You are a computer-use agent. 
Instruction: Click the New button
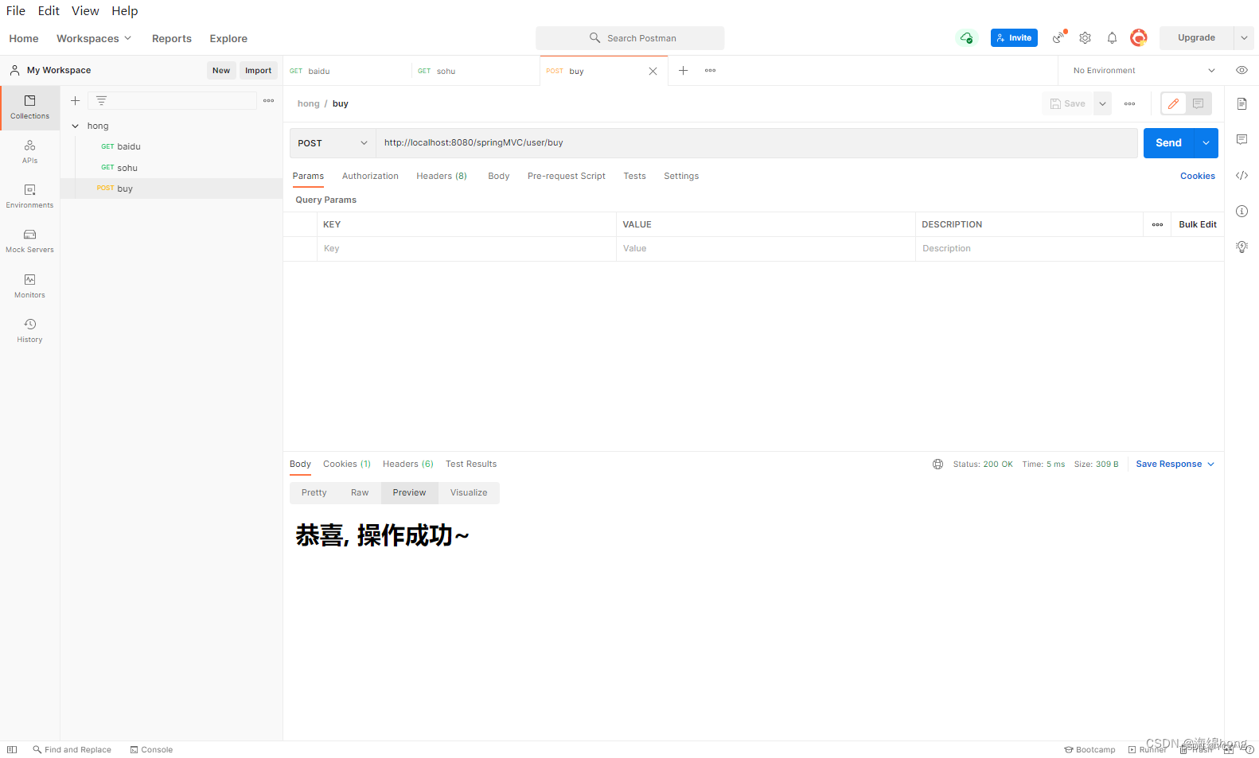click(x=220, y=70)
